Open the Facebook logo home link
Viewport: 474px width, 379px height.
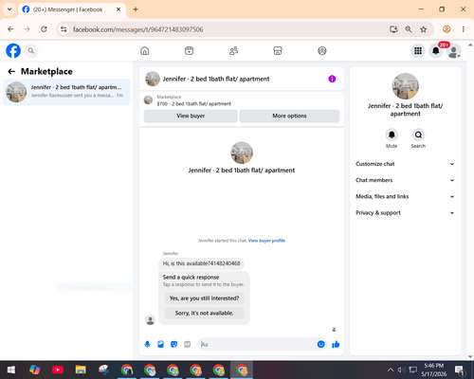[x=13, y=50]
